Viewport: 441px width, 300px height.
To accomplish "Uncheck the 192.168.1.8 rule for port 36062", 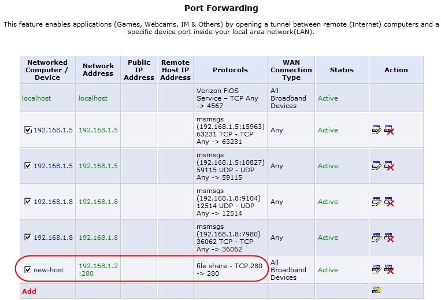I will click(x=28, y=238).
